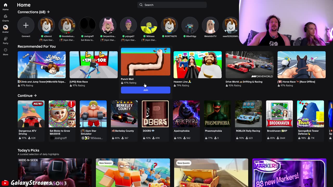Viewport: 333px width, 187px height.
Task: Continue Apeirophobia game
Action: point(186,114)
